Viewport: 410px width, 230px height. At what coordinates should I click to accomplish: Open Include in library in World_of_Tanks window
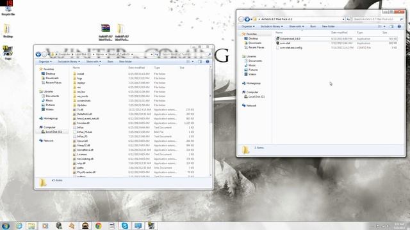pos(69,61)
